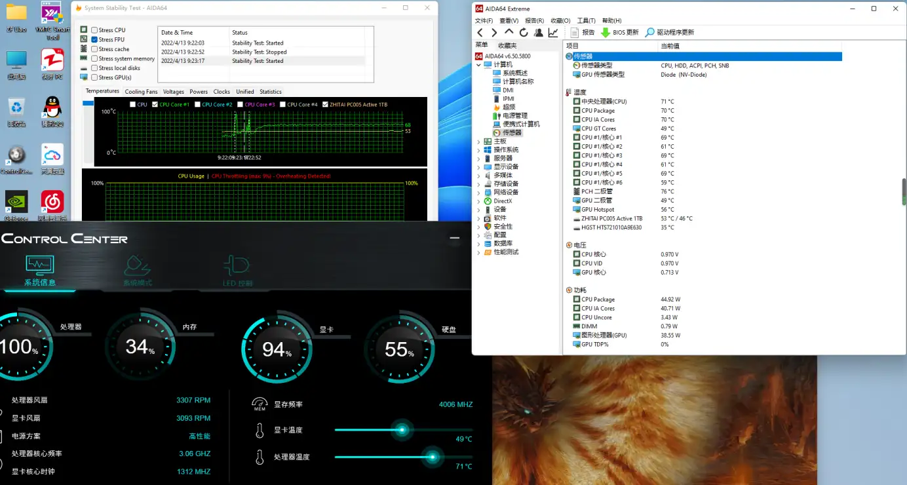This screenshot has width=907, height=485.
Task: Click the BIOS 更新 button
Action: pyautogui.click(x=619, y=32)
